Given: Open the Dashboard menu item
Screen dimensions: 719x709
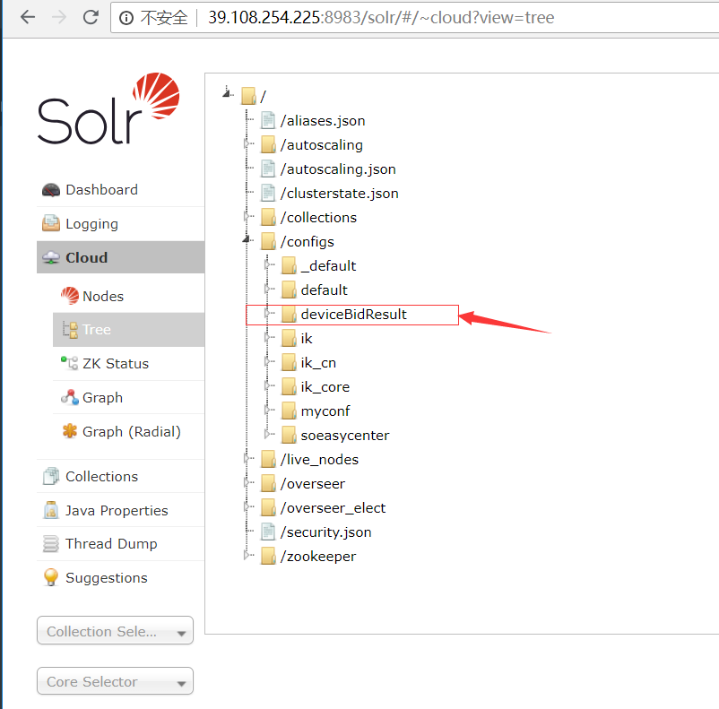Looking at the screenshot, I should click(x=101, y=190).
